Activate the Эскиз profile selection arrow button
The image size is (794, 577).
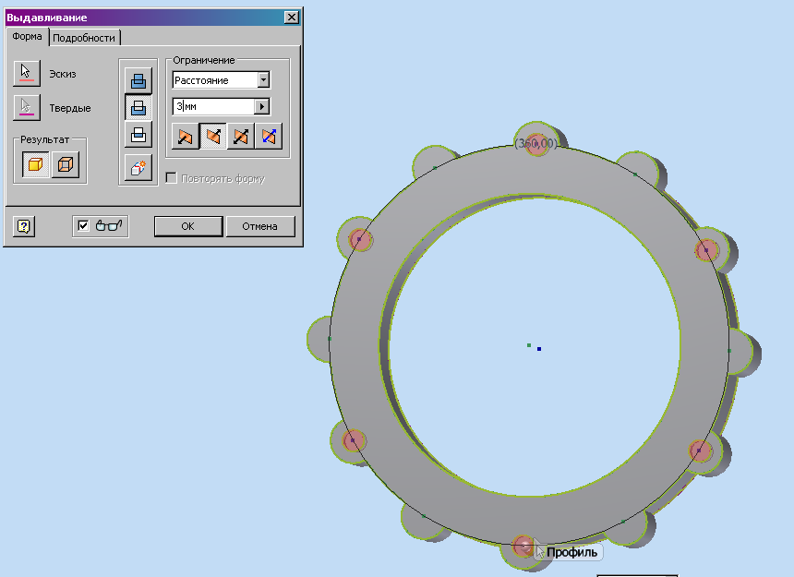coord(27,73)
